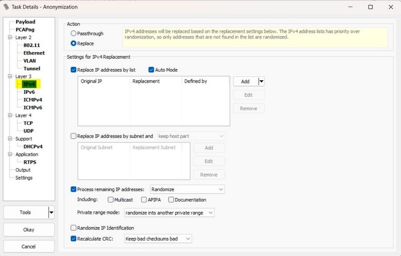Viewport: 401px width, 256px height.
Task: Toggle Auto Mode checkbox
Action: [x=151, y=70]
